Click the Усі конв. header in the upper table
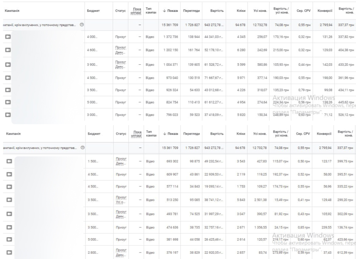Image resolution: width=356 pixels, height=259 pixels. pyautogui.click(x=260, y=11)
